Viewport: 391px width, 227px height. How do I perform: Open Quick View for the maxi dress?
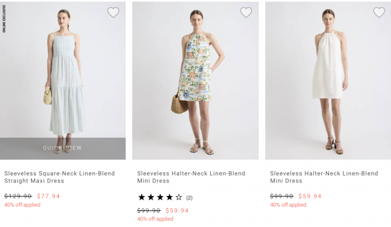[63, 148]
